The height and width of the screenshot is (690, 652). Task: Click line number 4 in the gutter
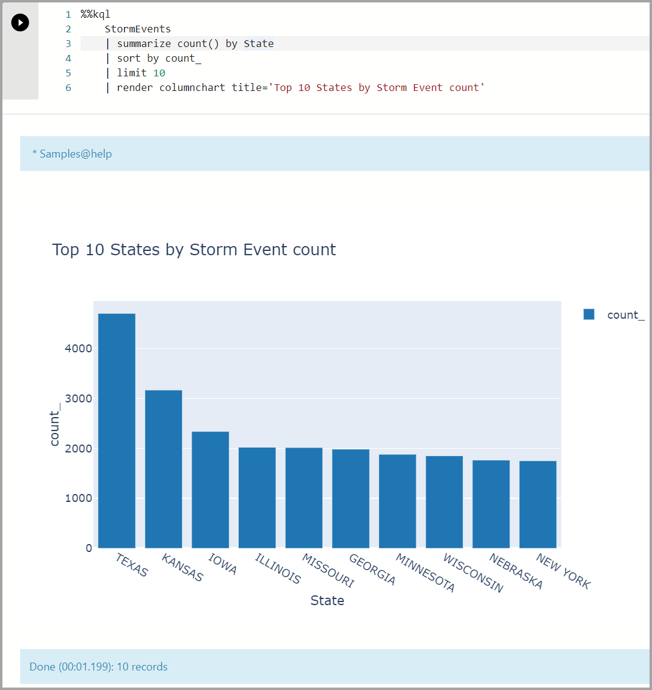point(68,58)
